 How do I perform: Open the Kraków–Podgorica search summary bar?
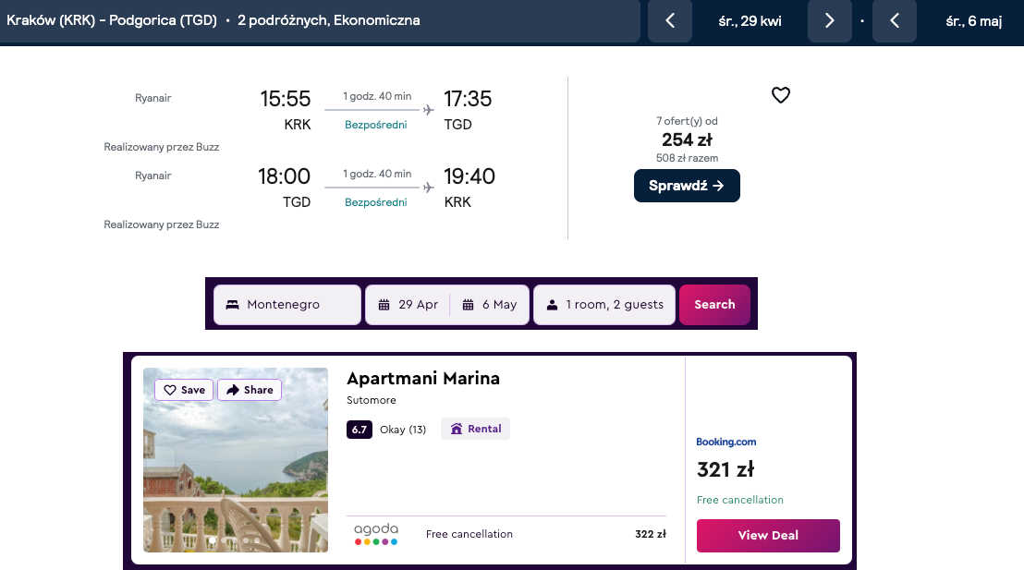(319, 21)
